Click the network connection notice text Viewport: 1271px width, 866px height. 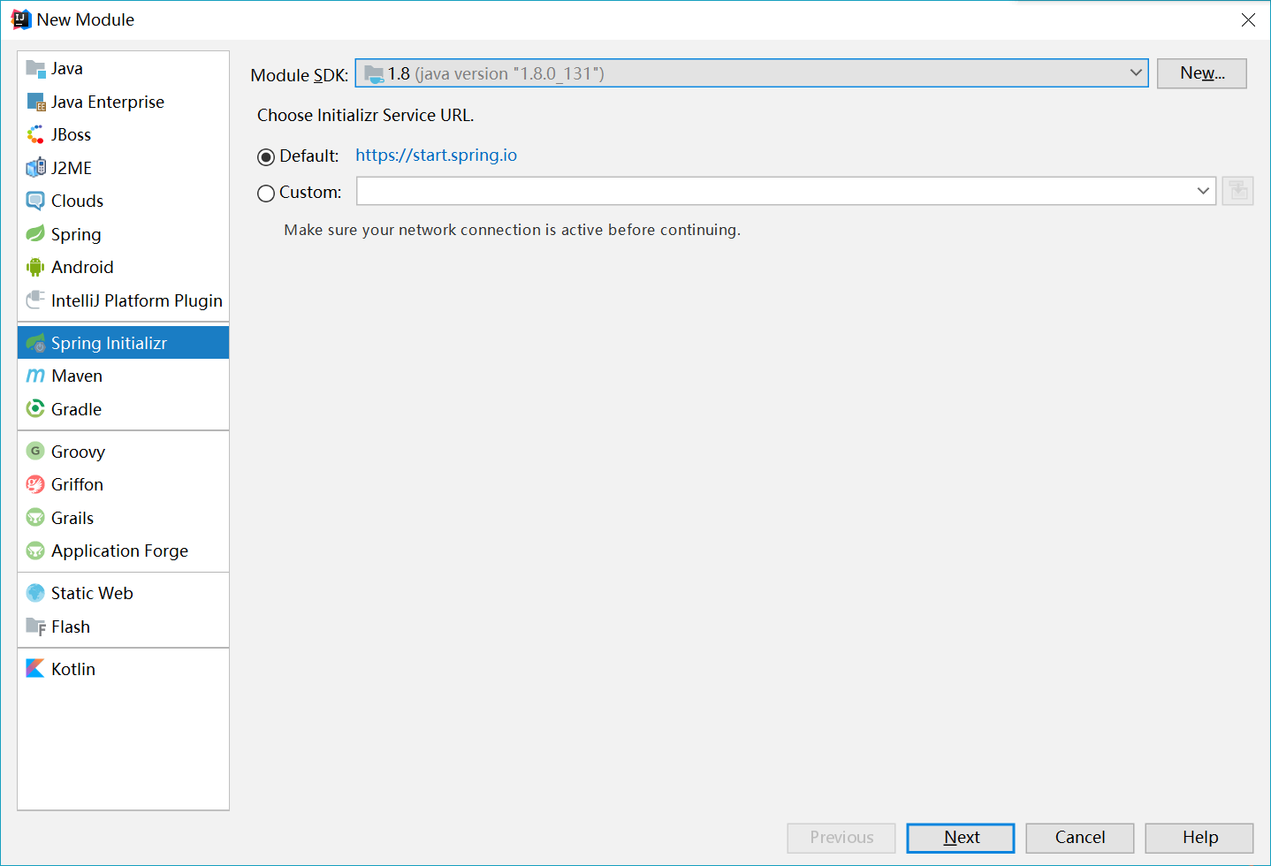(512, 230)
